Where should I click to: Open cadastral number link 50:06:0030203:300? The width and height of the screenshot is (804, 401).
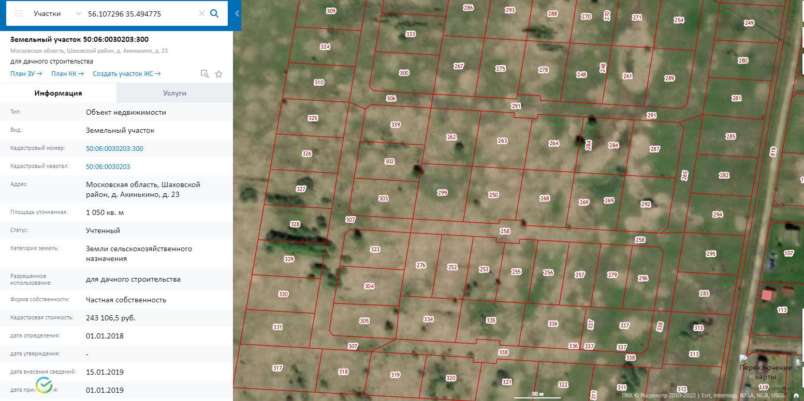tap(114, 149)
